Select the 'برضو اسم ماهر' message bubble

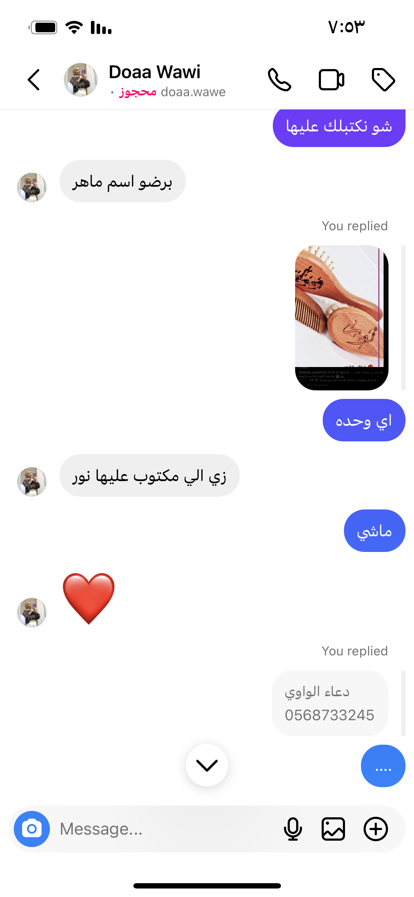tap(122, 181)
